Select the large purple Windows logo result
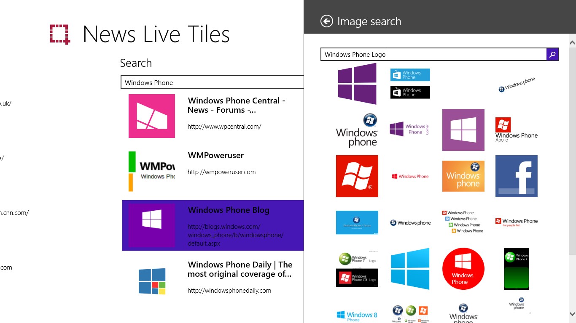The height and width of the screenshot is (323, 576). click(x=357, y=84)
